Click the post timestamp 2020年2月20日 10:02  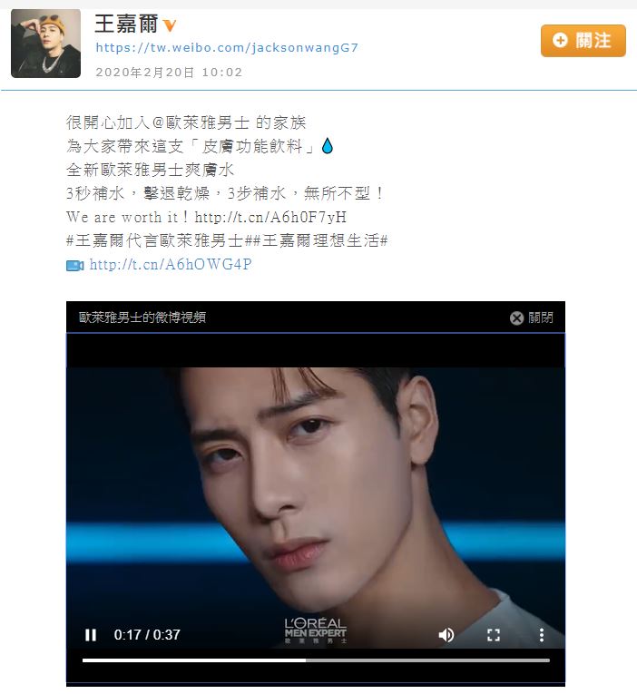click(x=169, y=73)
